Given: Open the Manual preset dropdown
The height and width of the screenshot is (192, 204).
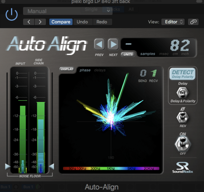Looking at the screenshot, I should coord(68,11).
